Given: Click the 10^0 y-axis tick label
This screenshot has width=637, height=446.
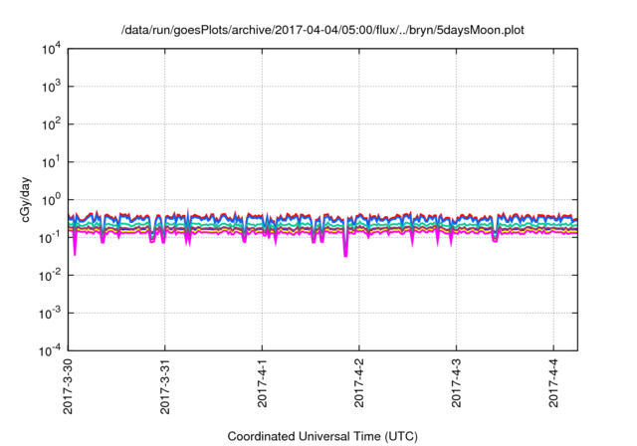Looking at the screenshot, I should pos(52,200).
